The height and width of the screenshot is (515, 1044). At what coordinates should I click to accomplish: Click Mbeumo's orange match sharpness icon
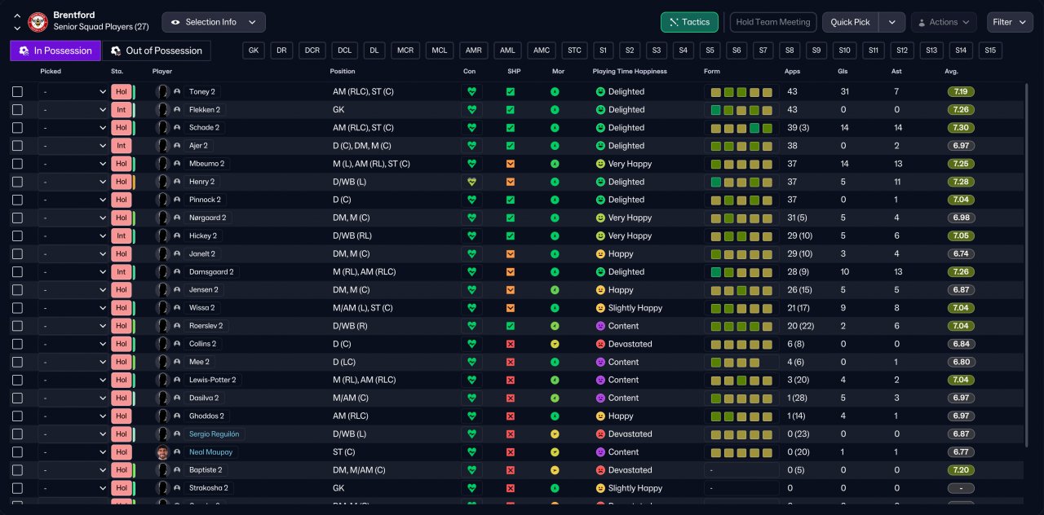(511, 164)
